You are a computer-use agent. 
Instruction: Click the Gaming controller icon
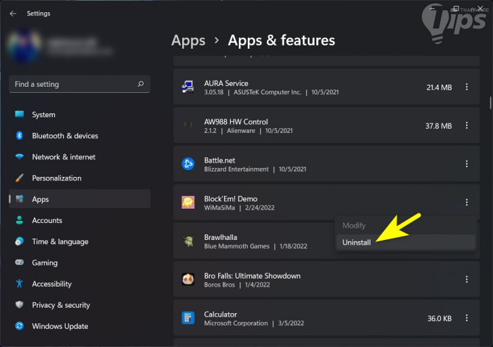(20, 262)
